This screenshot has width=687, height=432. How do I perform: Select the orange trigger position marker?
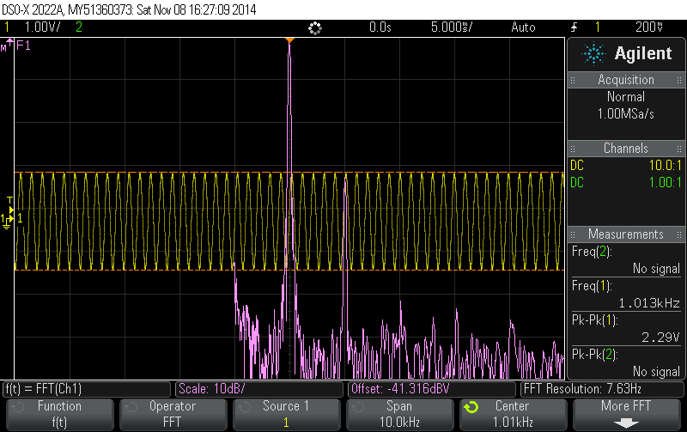click(x=289, y=40)
